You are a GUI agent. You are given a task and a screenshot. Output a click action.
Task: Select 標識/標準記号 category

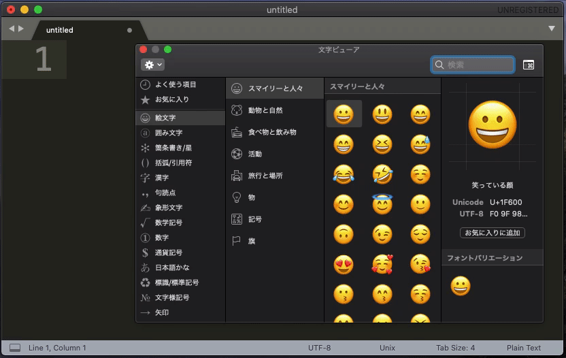[x=180, y=282]
